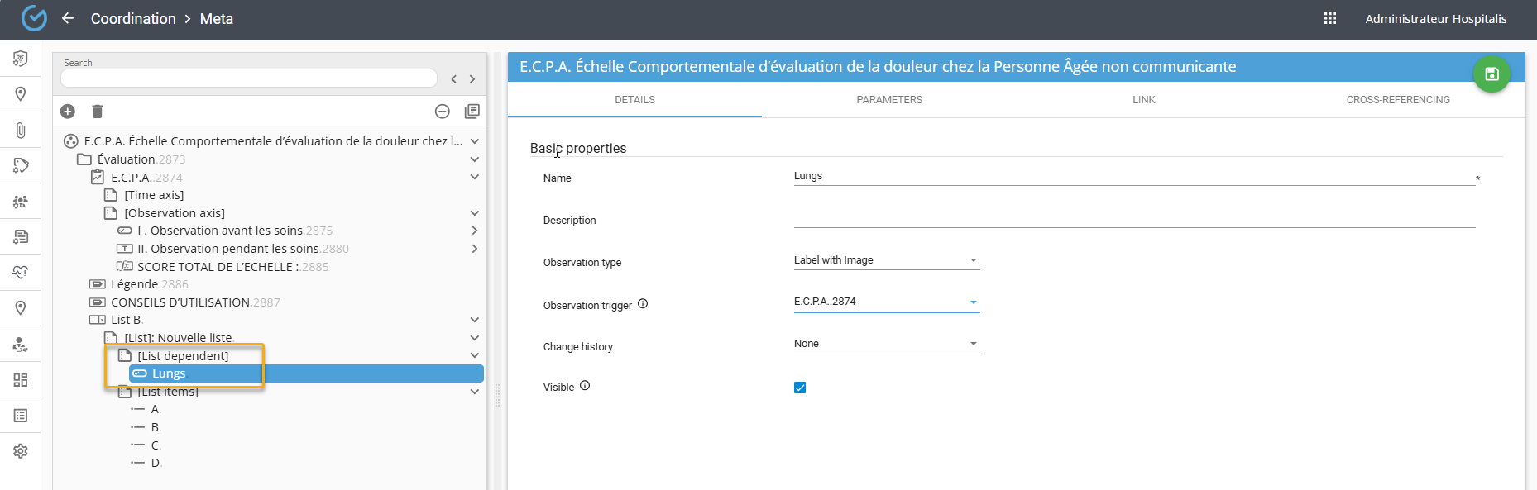Viewport: 1537px width, 490px height.
Task: Open the Change history dropdown
Action: click(x=886, y=344)
